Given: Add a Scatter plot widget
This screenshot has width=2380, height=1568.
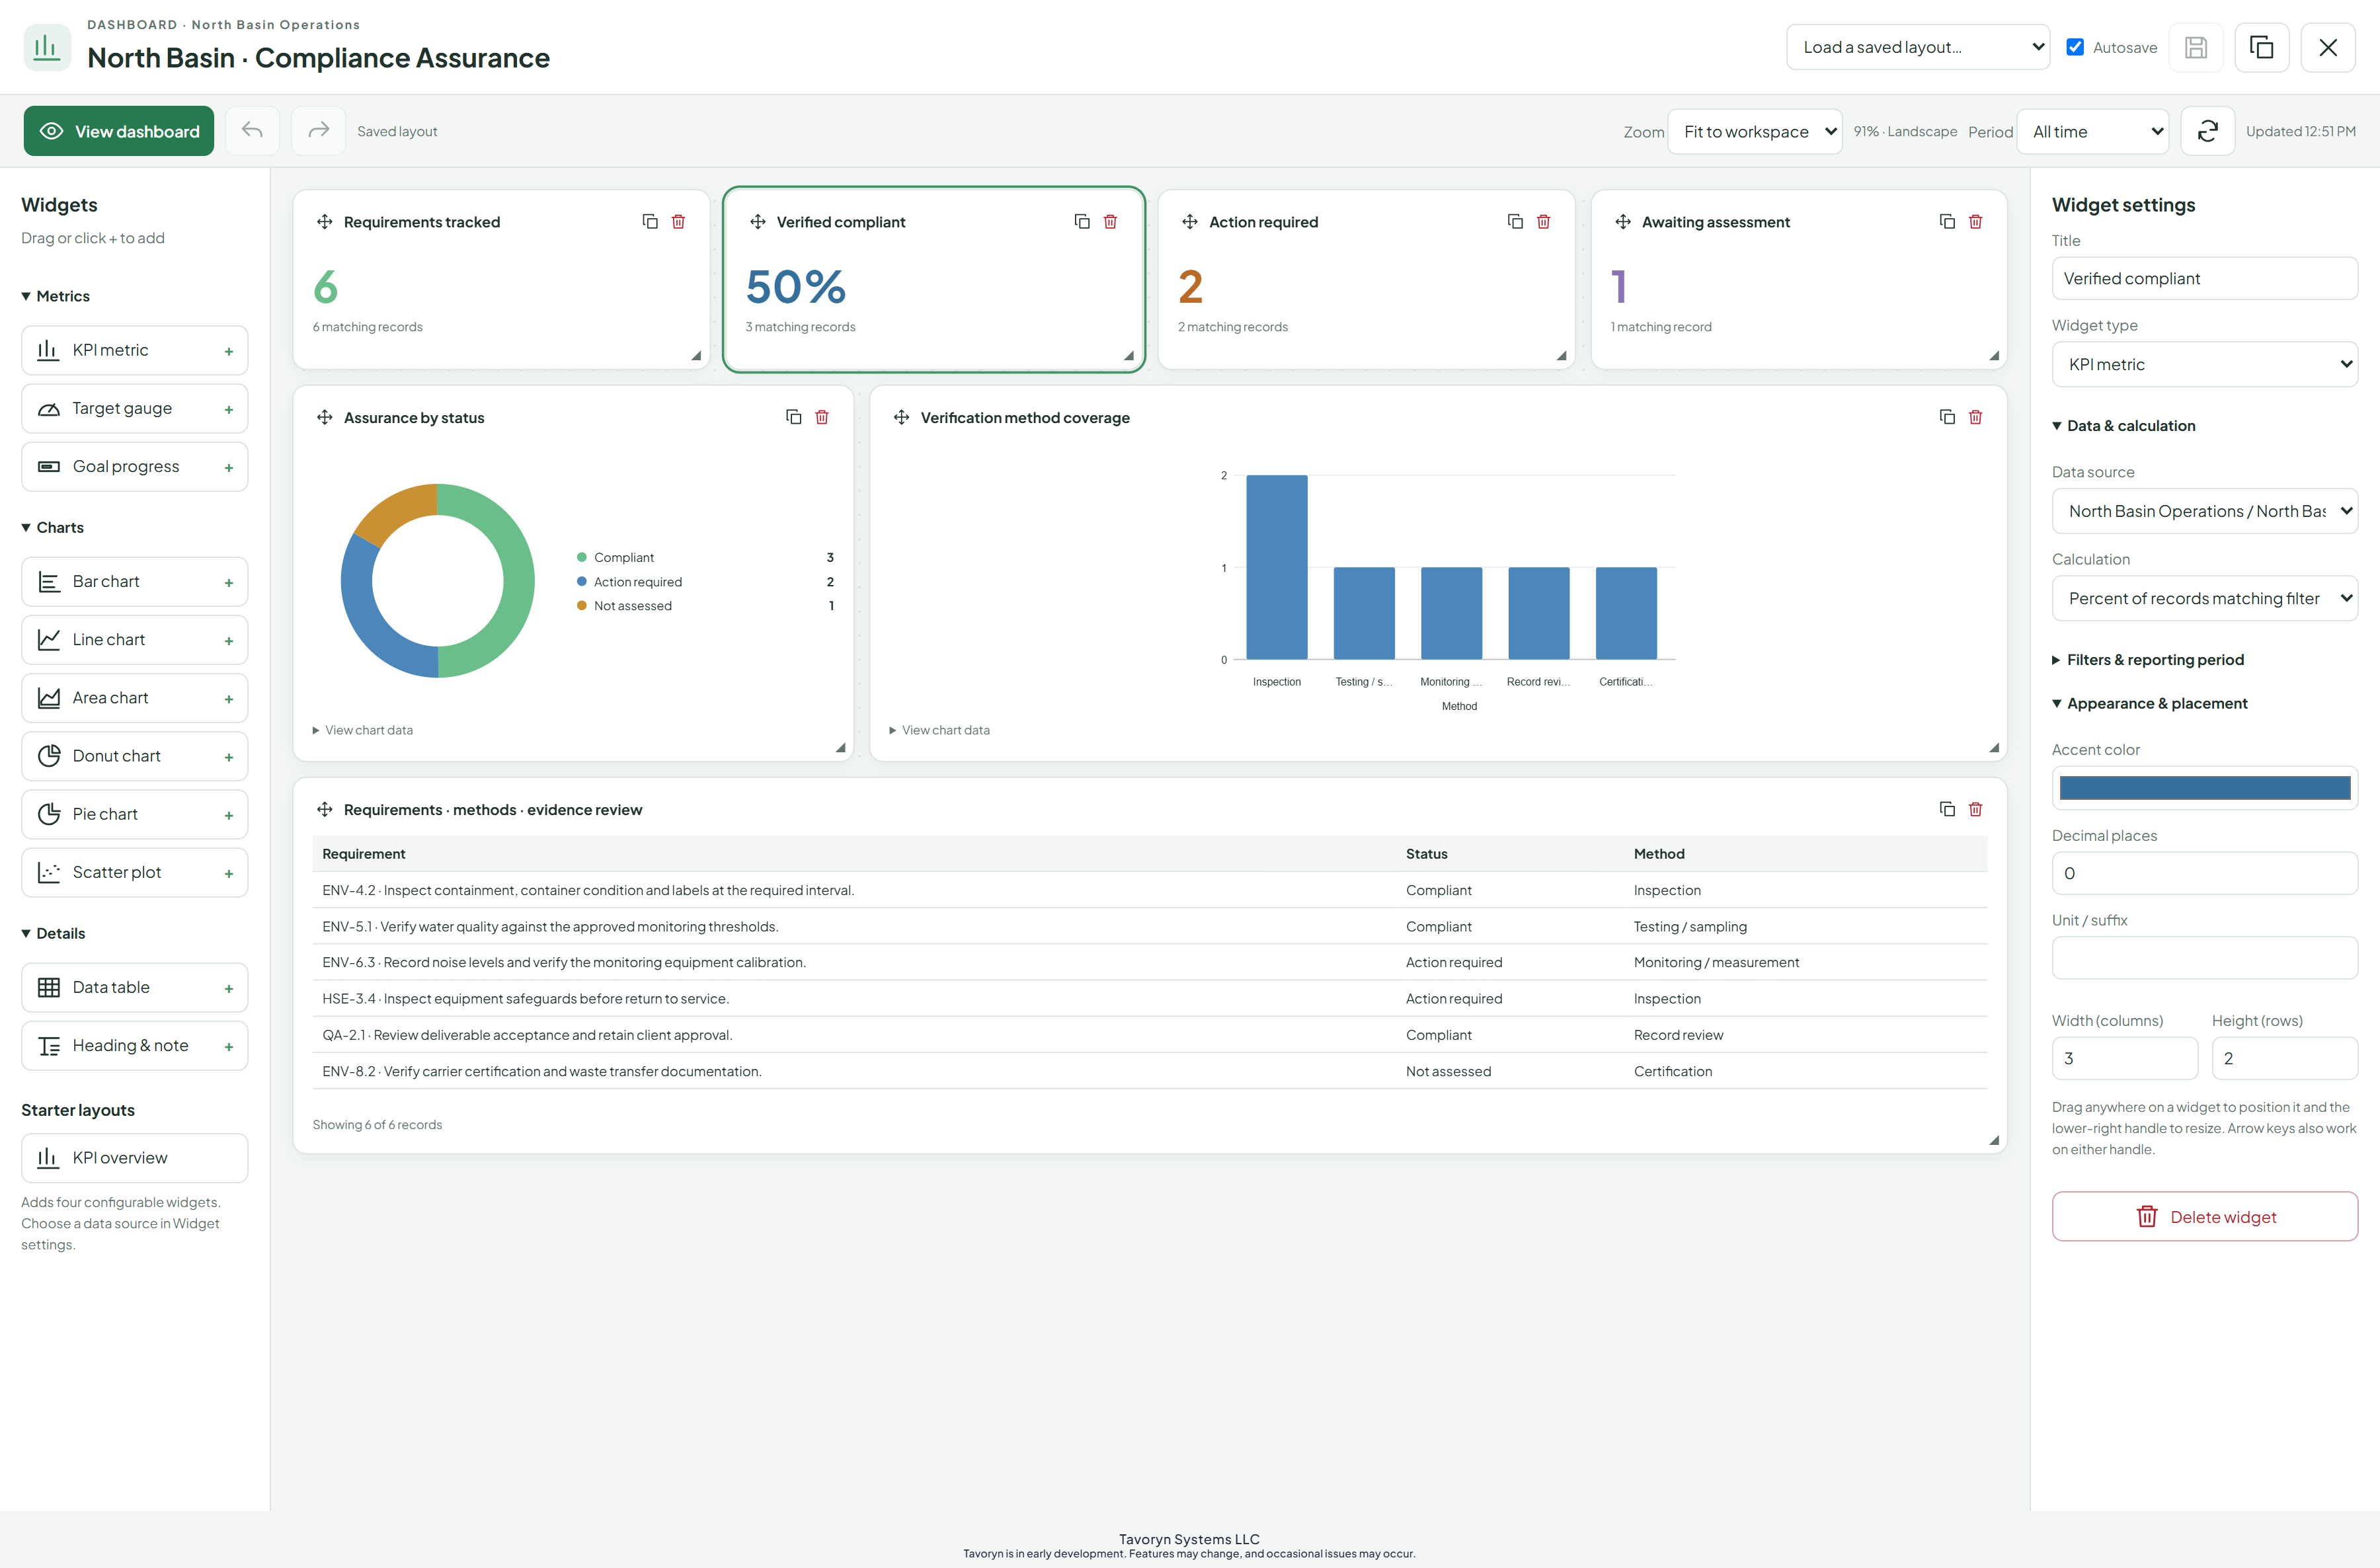Looking at the screenshot, I should pyautogui.click(x=135, y=872).
